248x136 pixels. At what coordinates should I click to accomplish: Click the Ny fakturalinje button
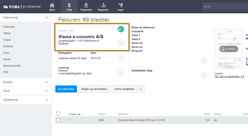pos(66,89)
